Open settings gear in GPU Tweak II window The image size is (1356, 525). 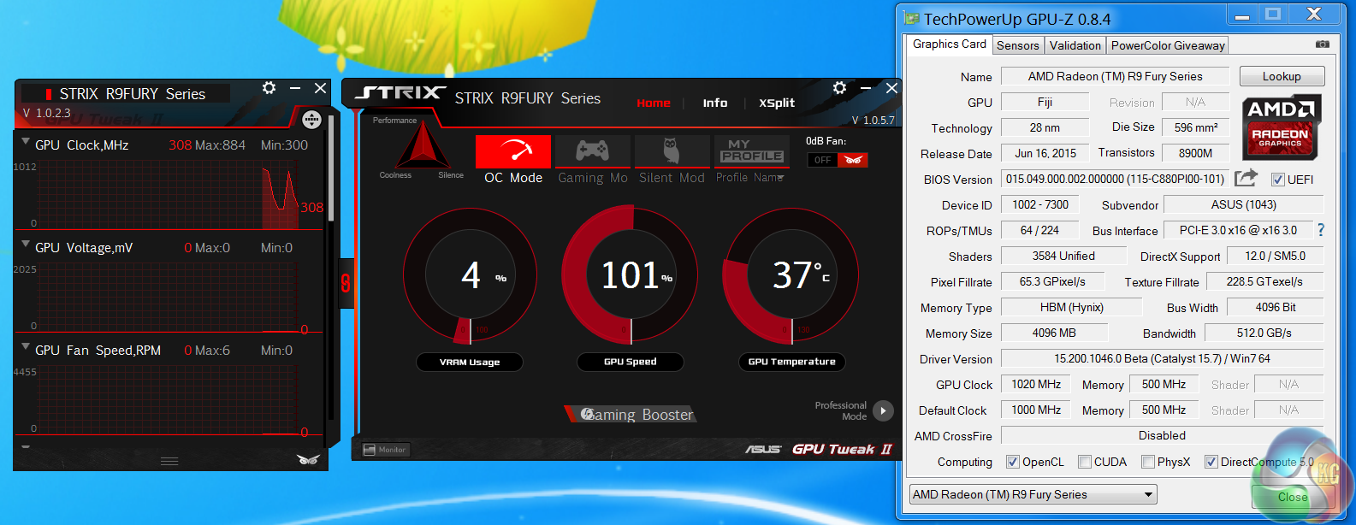pos(839,88)
